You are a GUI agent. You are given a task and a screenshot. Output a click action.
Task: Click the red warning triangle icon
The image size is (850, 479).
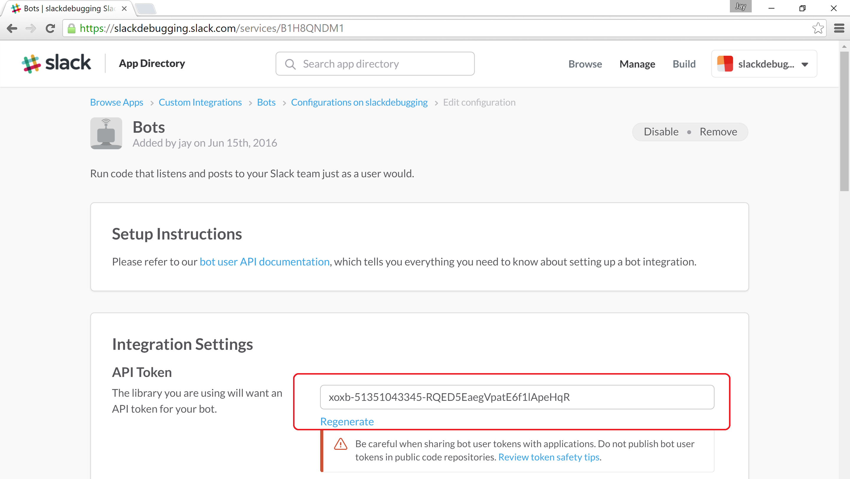(341, 444)
